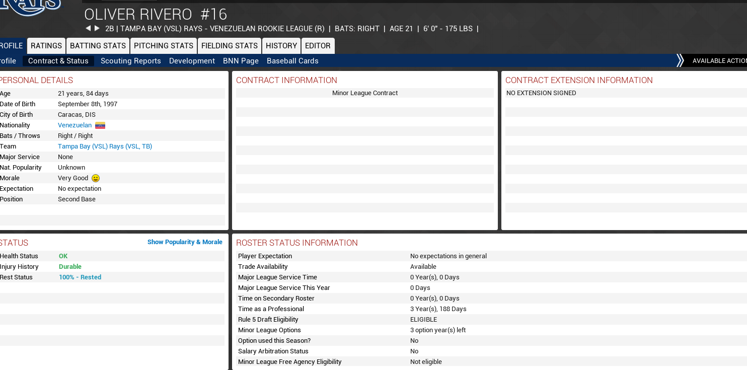Toggle Show Popularity & Morale
This screenshot has height=370, width=747.
coord(185,242)
